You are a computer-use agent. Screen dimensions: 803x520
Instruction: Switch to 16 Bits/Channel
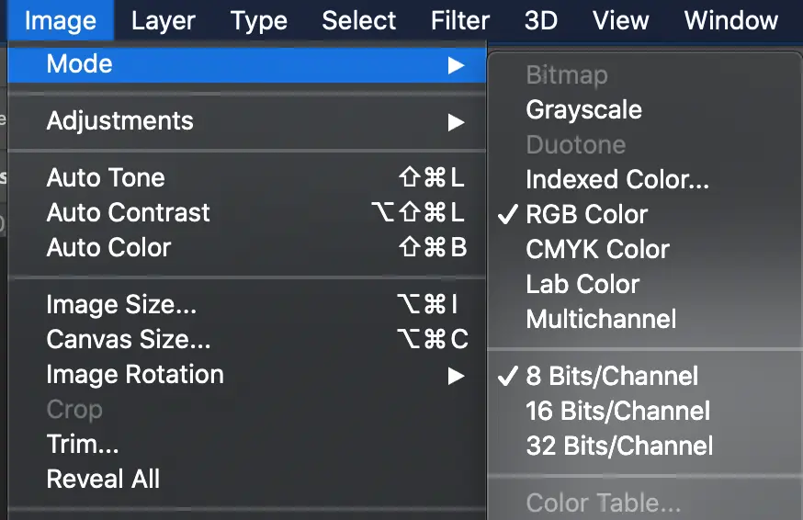(x=617, y=411)
